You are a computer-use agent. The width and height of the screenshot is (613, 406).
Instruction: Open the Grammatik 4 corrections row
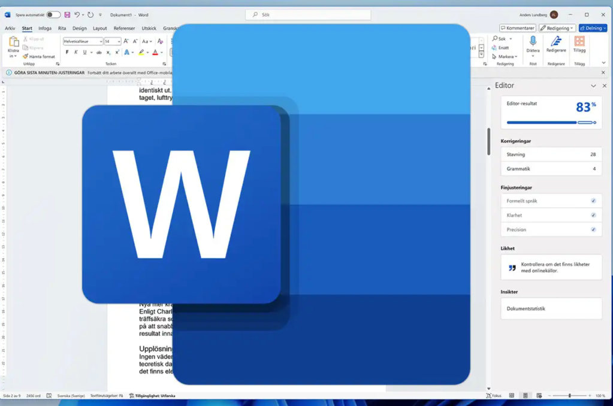(551, 169)
